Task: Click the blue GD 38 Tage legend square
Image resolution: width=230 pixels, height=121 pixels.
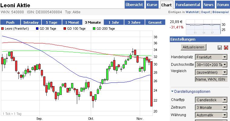Action: [x=37, y=29]
